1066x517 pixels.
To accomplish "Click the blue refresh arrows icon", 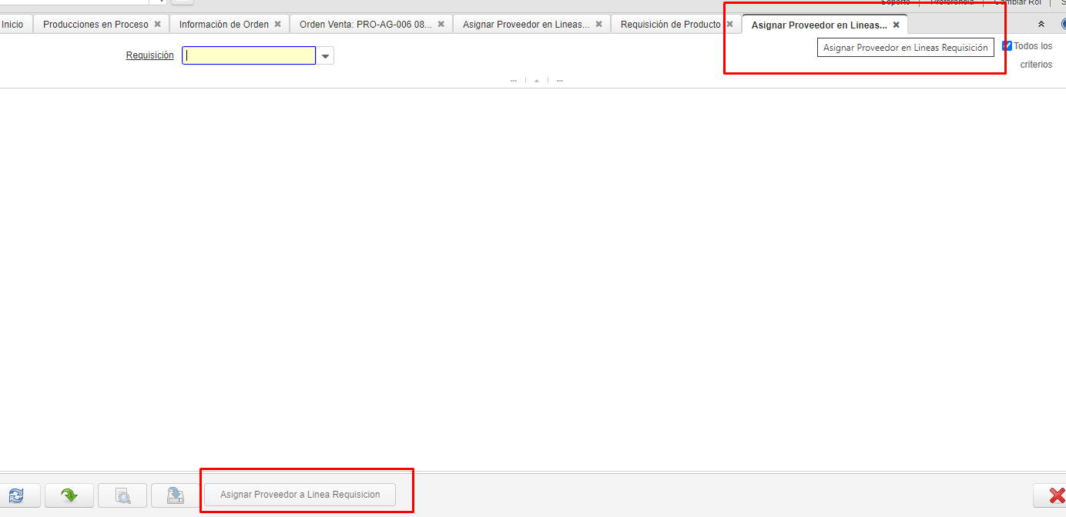I will click(x=15, y=495).
